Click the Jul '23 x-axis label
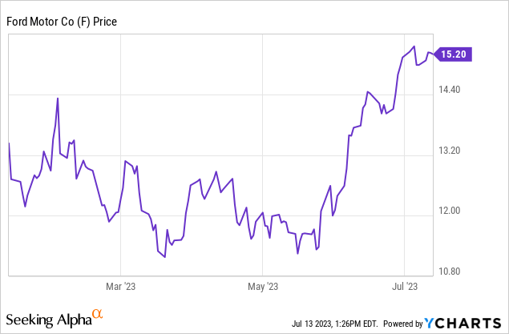Screen dimensions: 509x334 coord(405,286)
